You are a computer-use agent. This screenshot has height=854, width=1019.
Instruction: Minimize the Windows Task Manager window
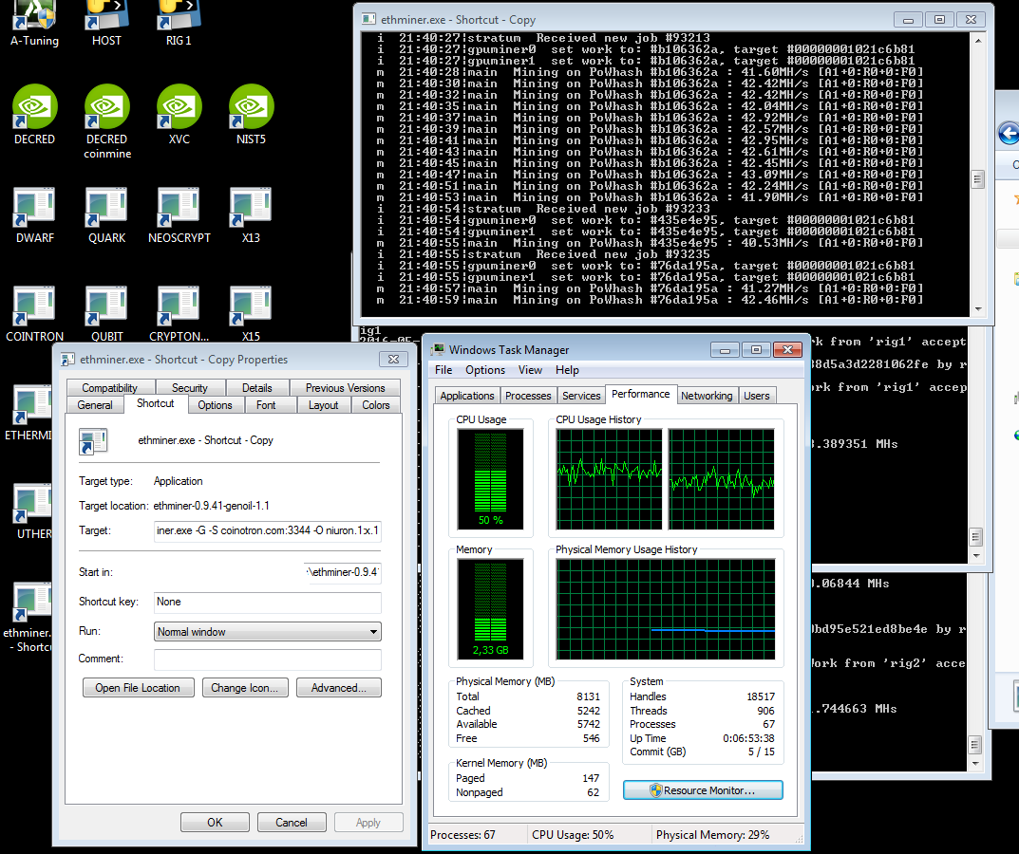pyautogui.click(x=725, y=350)
